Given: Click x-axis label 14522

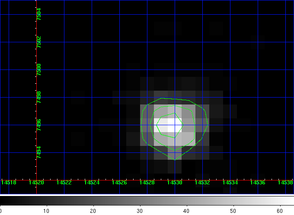Looking at the screenshot, I should [x=64, y=183].
